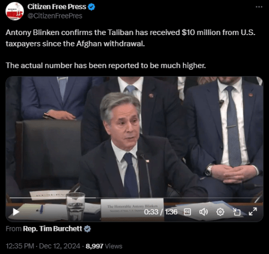Click the Citizen Free Press display name
This screenshot has width=269, height=254.
56,7
